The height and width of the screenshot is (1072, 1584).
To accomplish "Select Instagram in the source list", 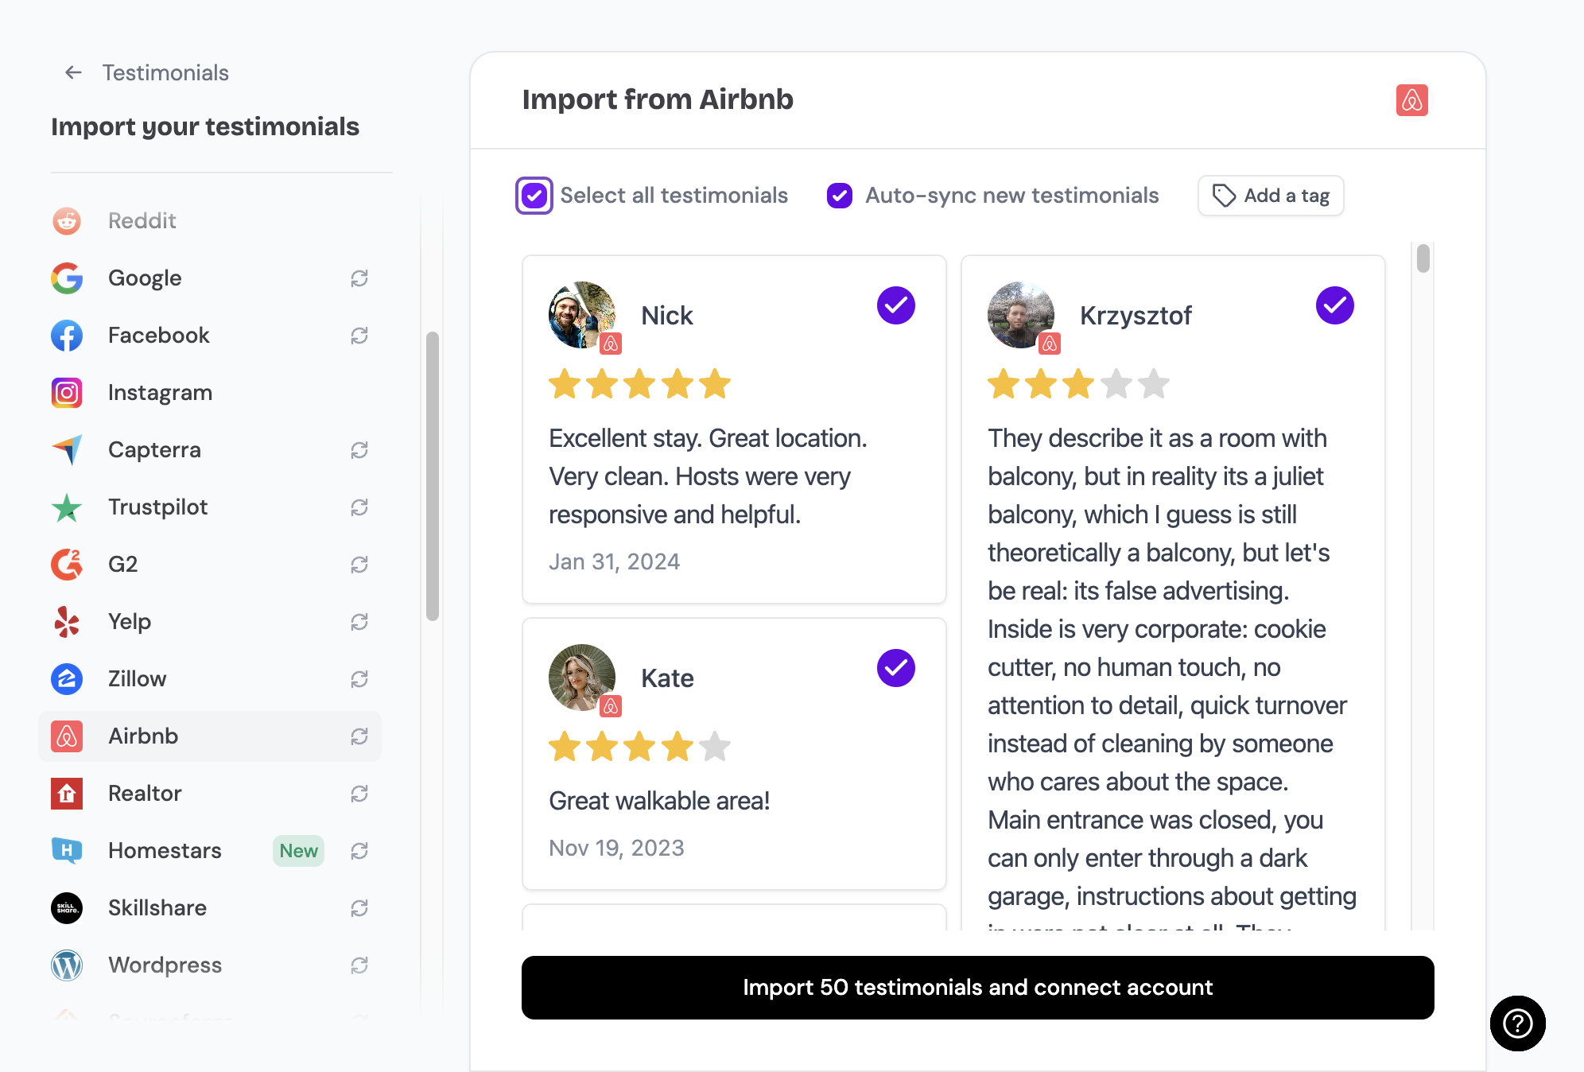I will tap(210, 392).
